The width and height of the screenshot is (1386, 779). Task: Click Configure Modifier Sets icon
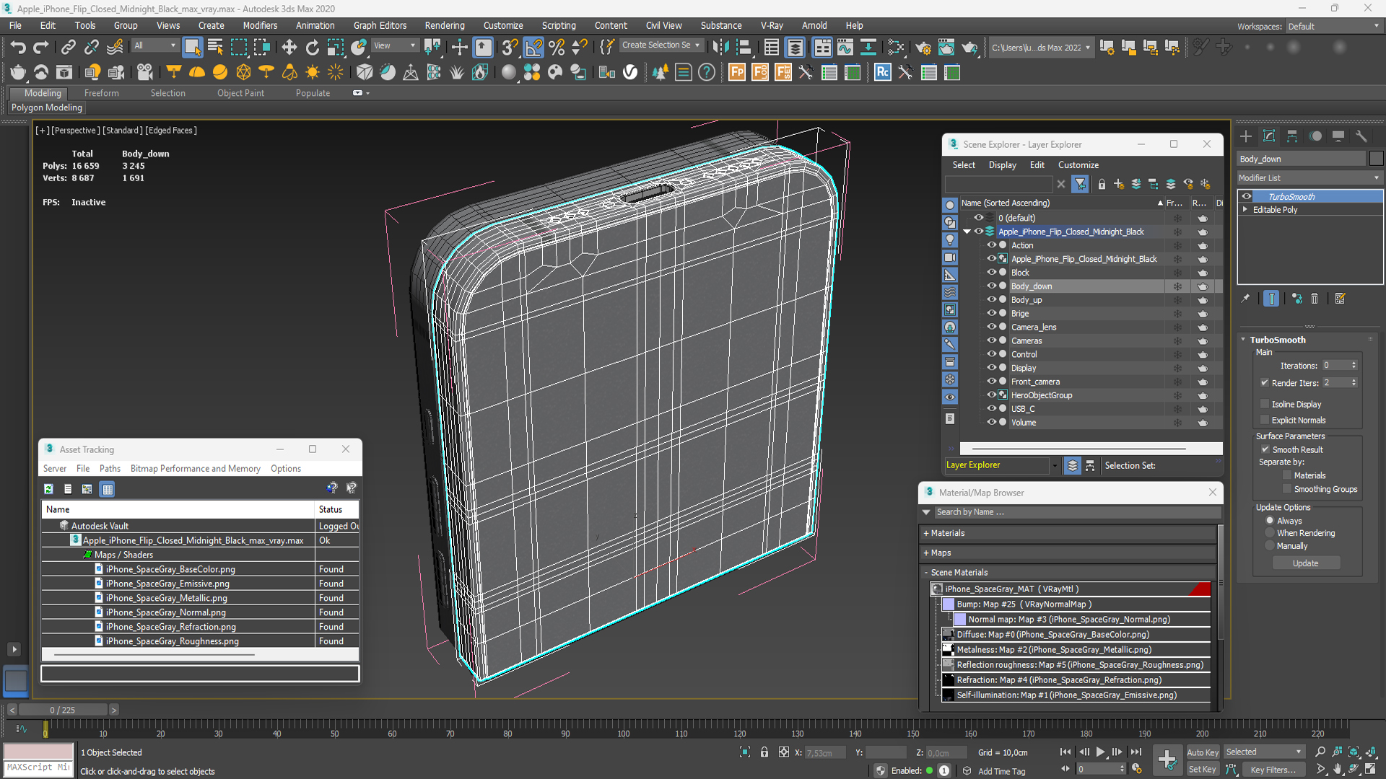(x=1341, y=299)
